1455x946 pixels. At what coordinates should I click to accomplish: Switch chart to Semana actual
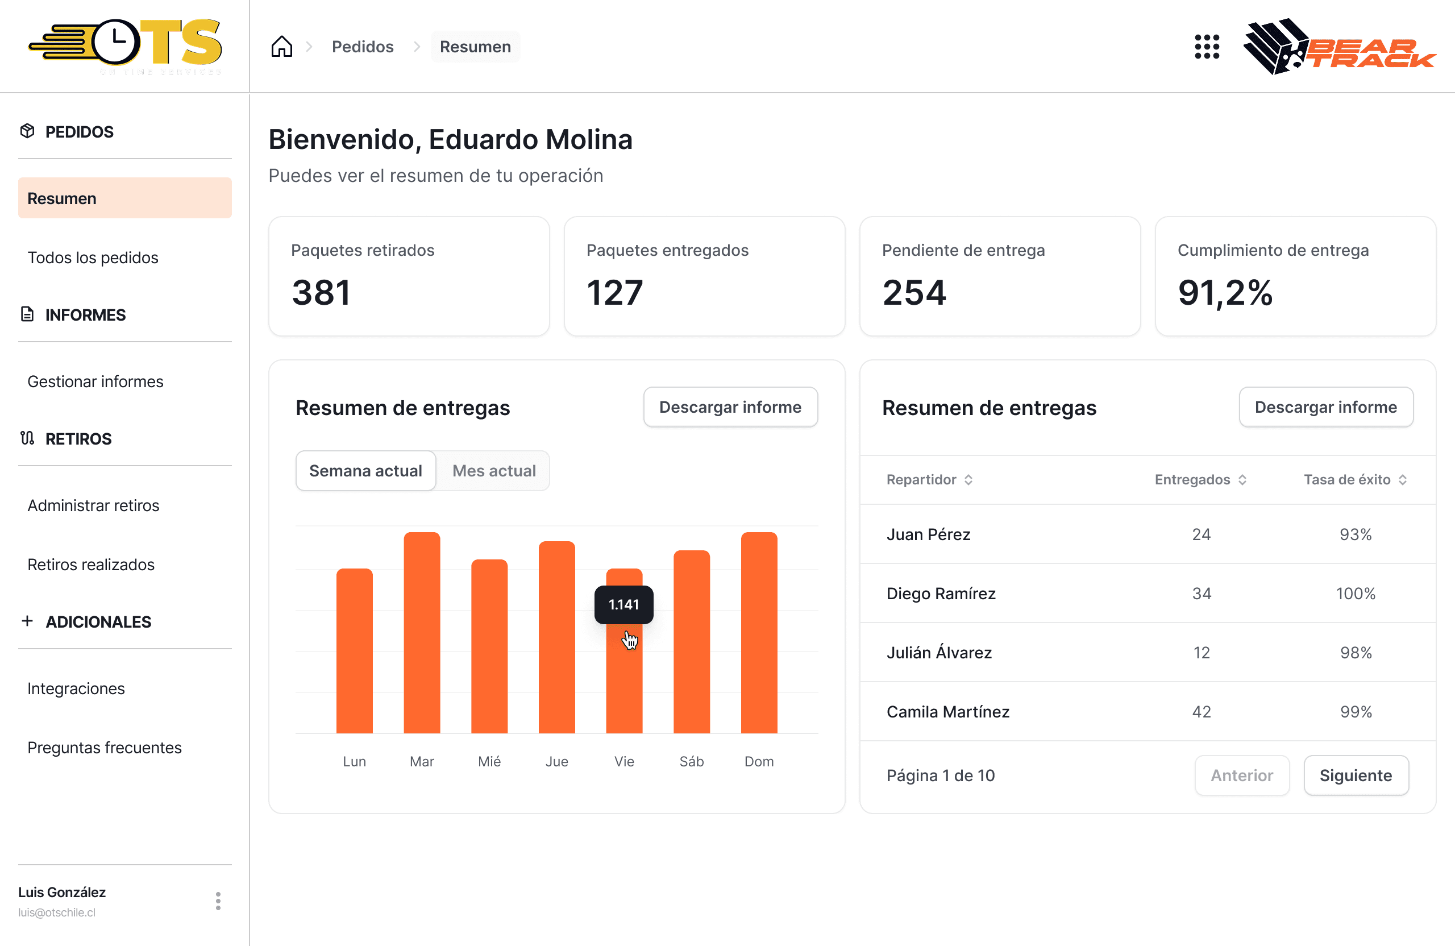(365, 470)
